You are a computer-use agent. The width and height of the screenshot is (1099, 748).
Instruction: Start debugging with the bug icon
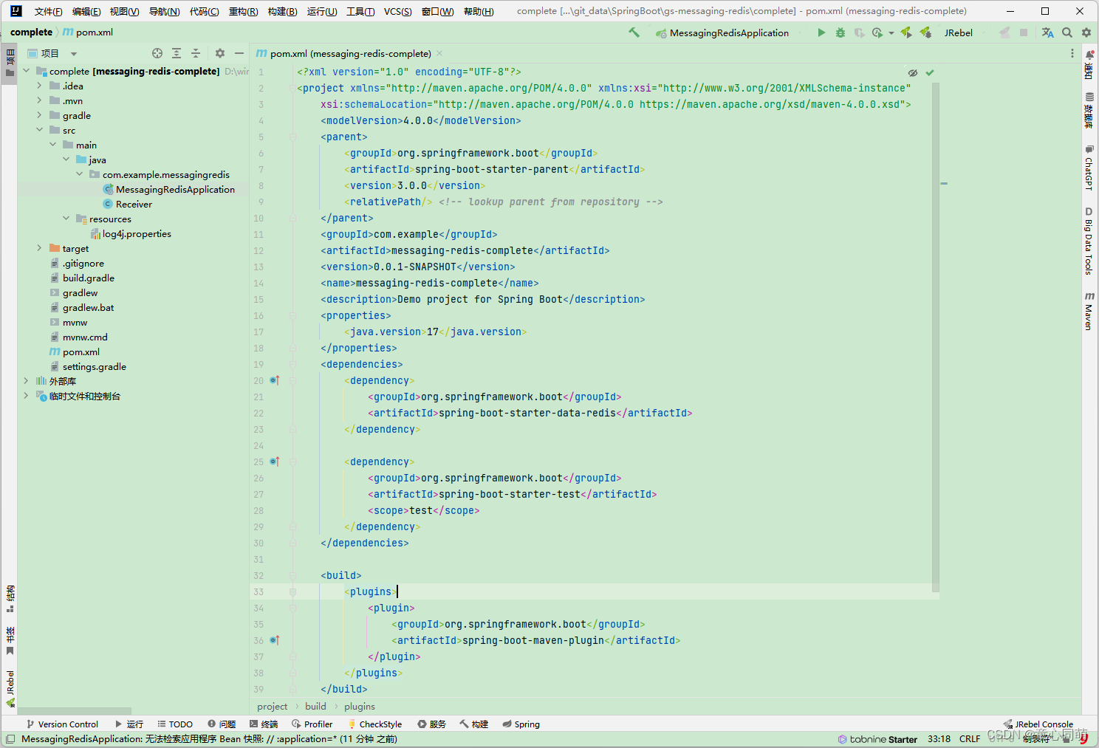coord(840,32)
